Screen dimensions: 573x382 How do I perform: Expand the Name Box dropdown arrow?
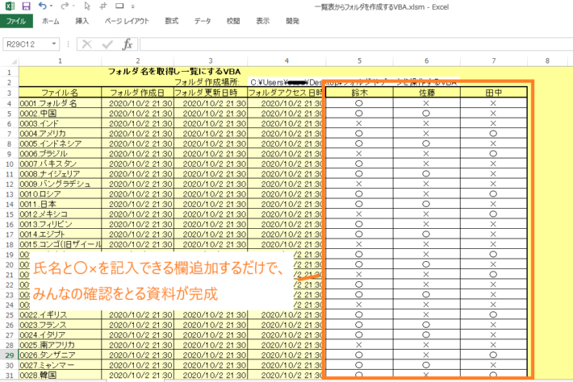click(54, 44)
